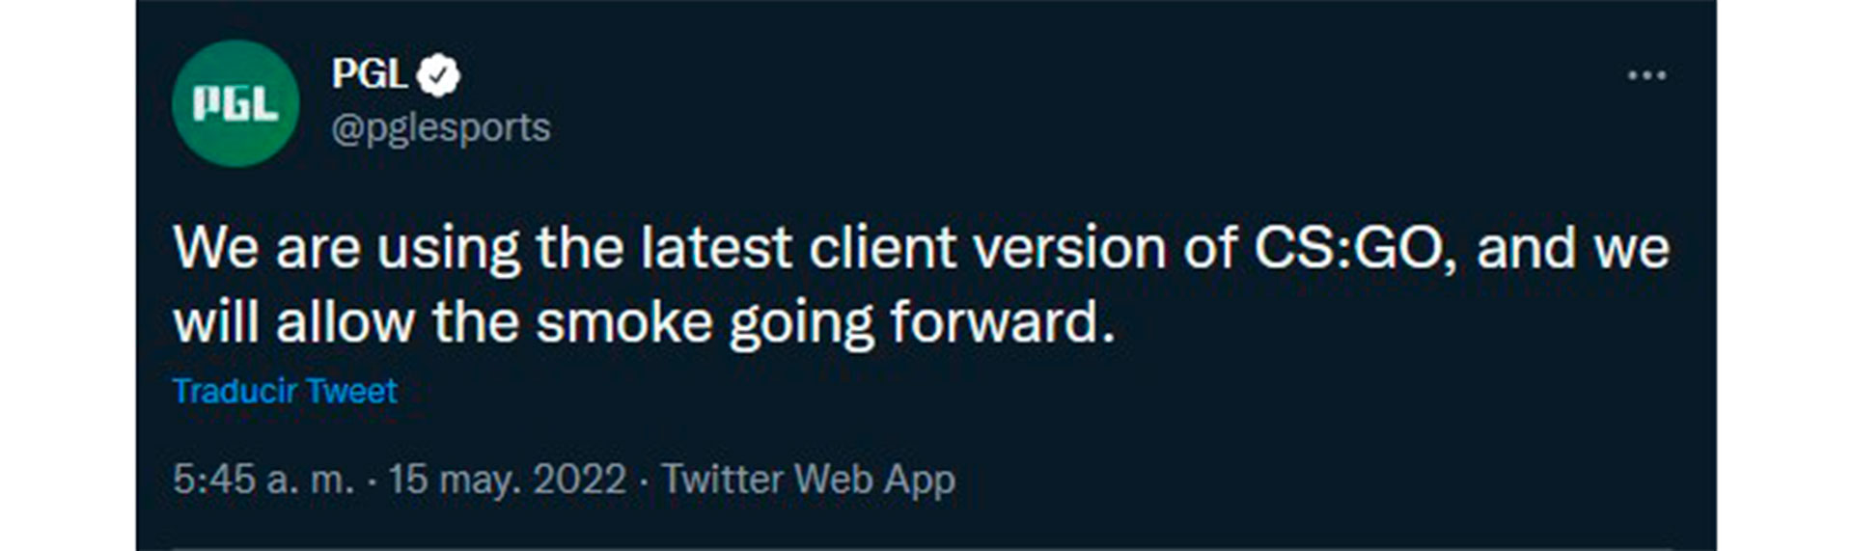The height and width of the screenshot is (551, 1853).
Task: Click the word "client" in the tweet
Action: click(882, 249)
